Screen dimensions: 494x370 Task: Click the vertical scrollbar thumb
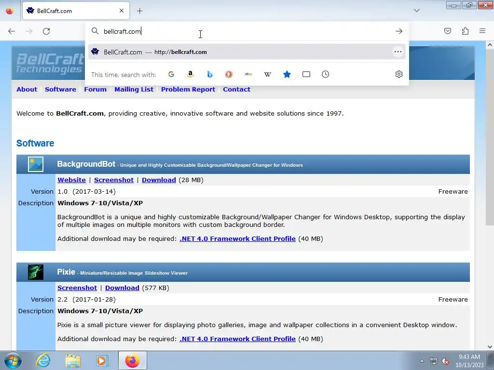tap(490, 138)
